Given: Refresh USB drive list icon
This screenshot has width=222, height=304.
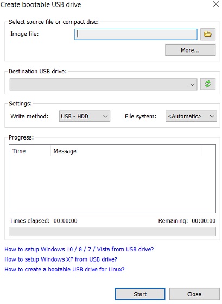Looking at the screenshot, I should (x=208, y=84).
